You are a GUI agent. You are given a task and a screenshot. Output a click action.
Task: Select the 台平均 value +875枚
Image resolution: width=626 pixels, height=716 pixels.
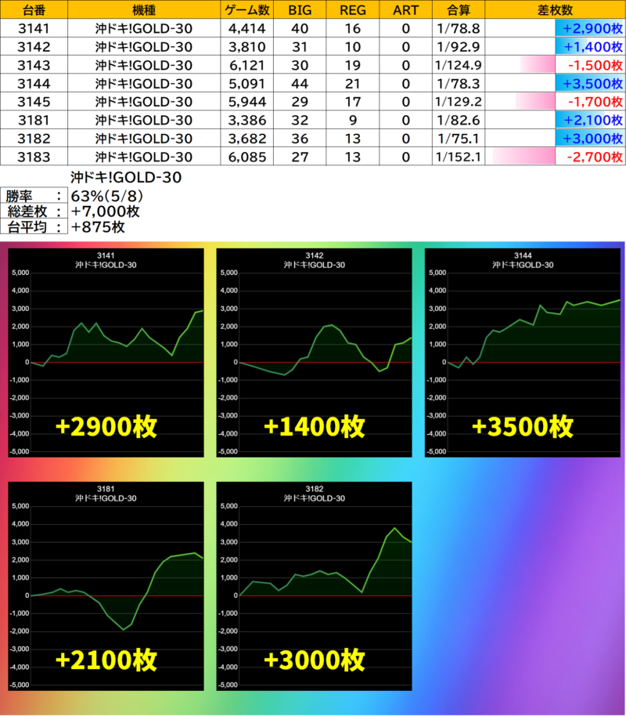[98, 226]
